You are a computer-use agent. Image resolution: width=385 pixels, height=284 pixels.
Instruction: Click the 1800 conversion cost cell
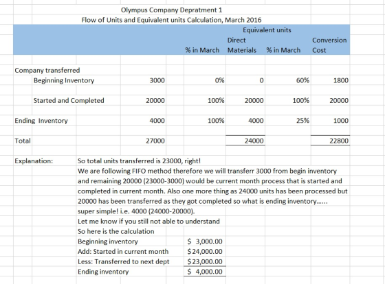coord(341,80)
